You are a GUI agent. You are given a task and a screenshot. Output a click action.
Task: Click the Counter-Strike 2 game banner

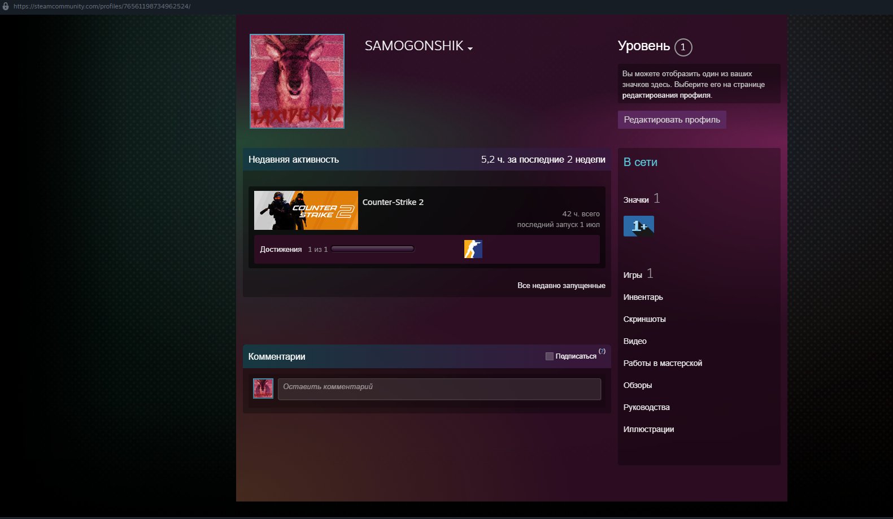pos(306,210)
